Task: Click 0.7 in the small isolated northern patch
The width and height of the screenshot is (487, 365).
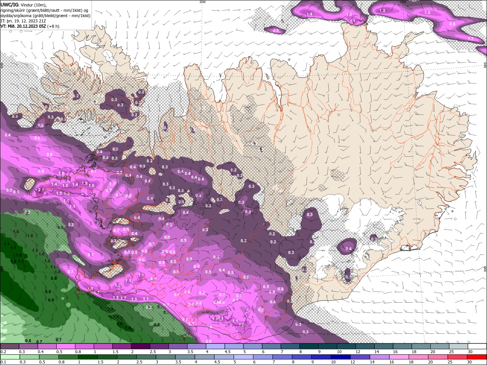Action: [x=276, y=31]
